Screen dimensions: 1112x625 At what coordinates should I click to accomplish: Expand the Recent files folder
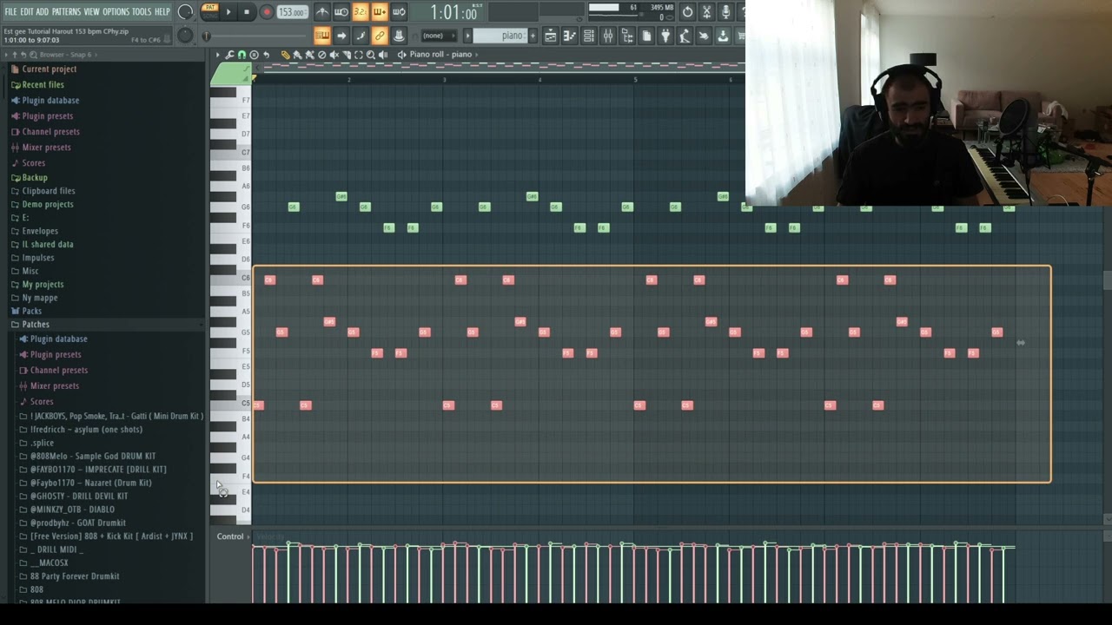(x=43, y=84)
